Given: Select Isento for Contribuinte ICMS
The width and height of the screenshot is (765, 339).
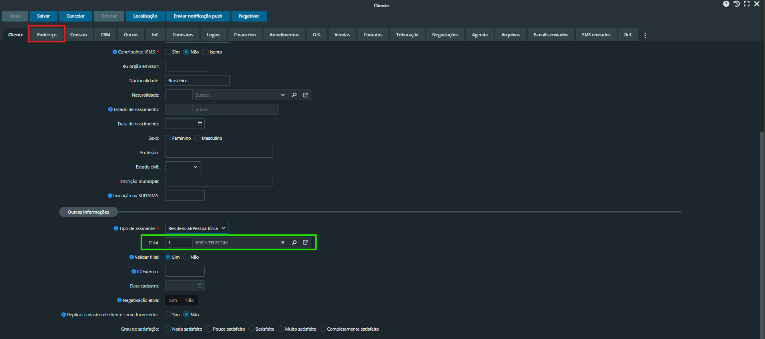Looking at the screenshot, I should pyautogui.click(x=205, y=52).
